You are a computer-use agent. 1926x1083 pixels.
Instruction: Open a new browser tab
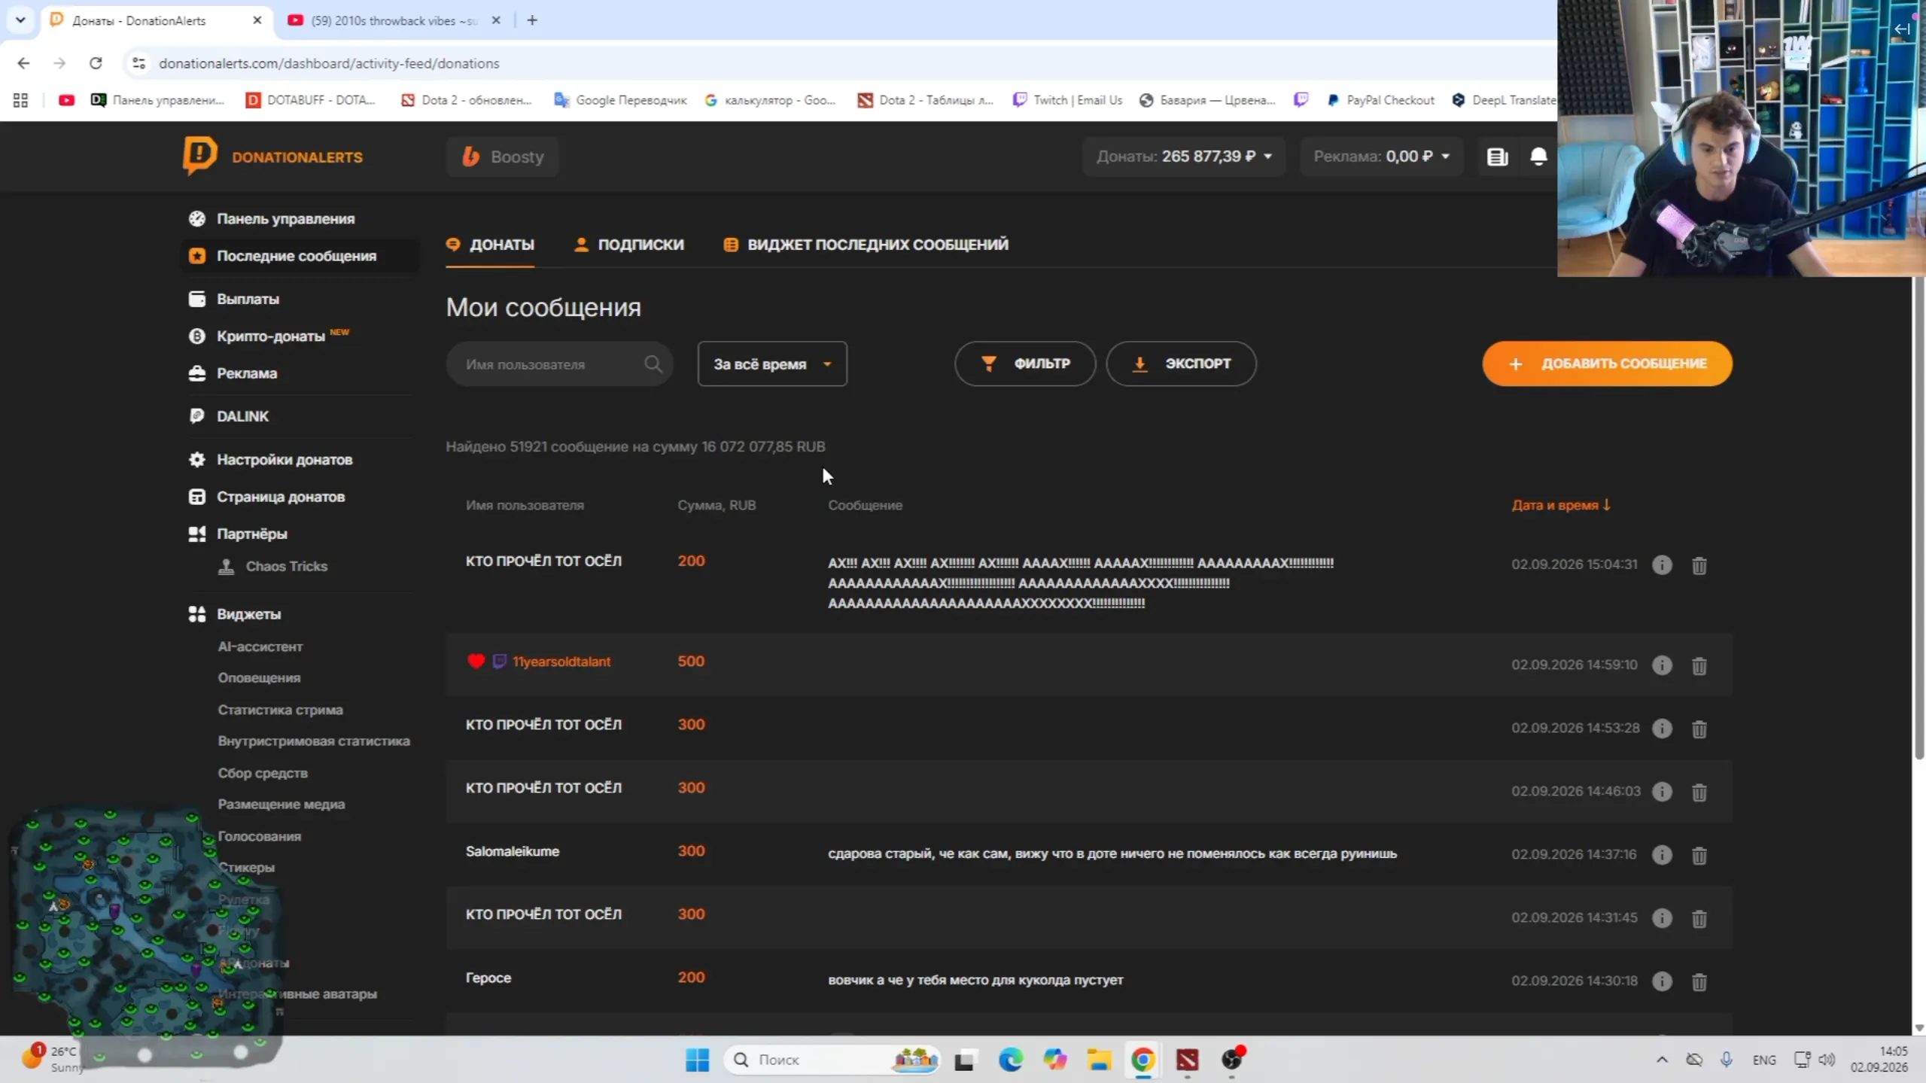532,20
